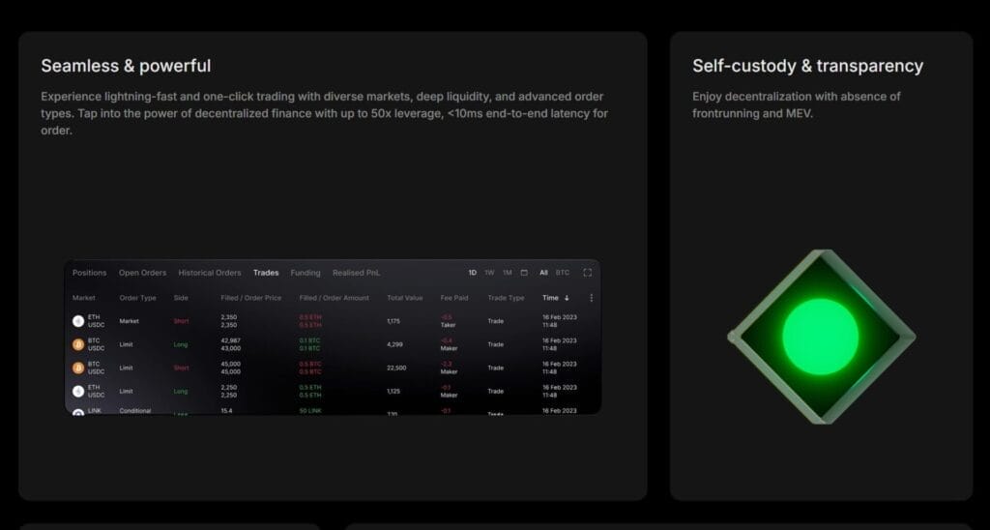Filter trades by BTC market
This screenshot has height=530, width=990.
click(563, 273)
